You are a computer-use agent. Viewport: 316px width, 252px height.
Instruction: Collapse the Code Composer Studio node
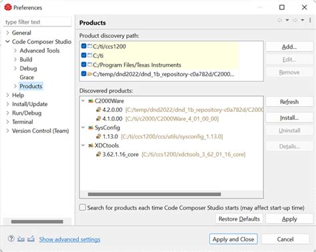point(7,41)
